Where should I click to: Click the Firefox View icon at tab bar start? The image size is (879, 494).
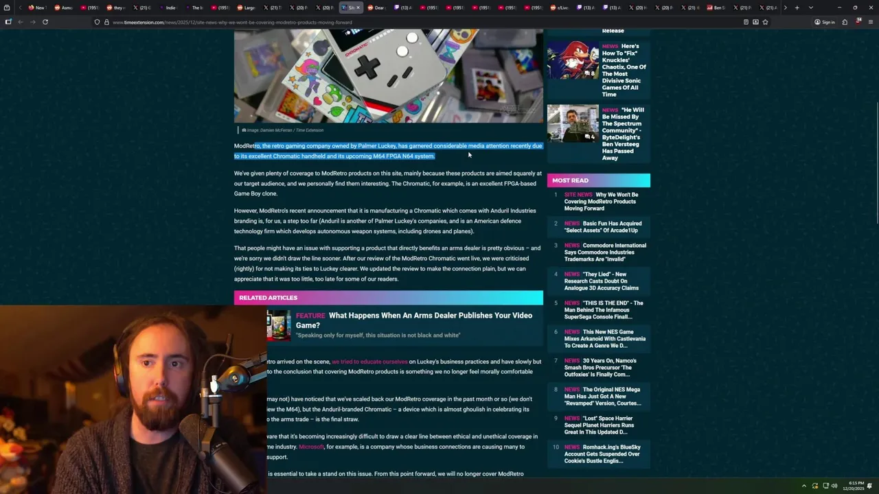coord(8,8)
